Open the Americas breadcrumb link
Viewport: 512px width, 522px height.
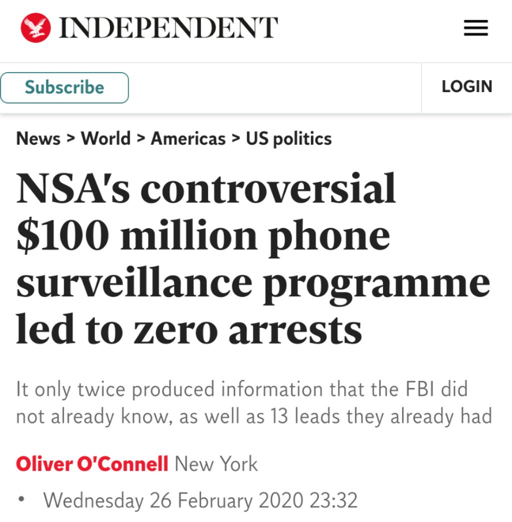click(x=188, y=139)
